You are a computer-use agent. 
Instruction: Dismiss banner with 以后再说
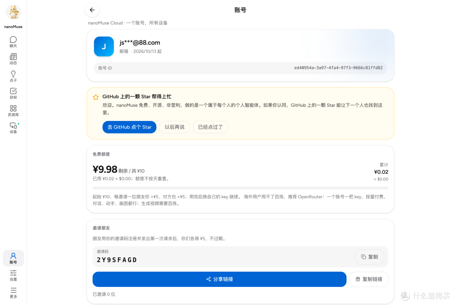click(x=174, y=127)
